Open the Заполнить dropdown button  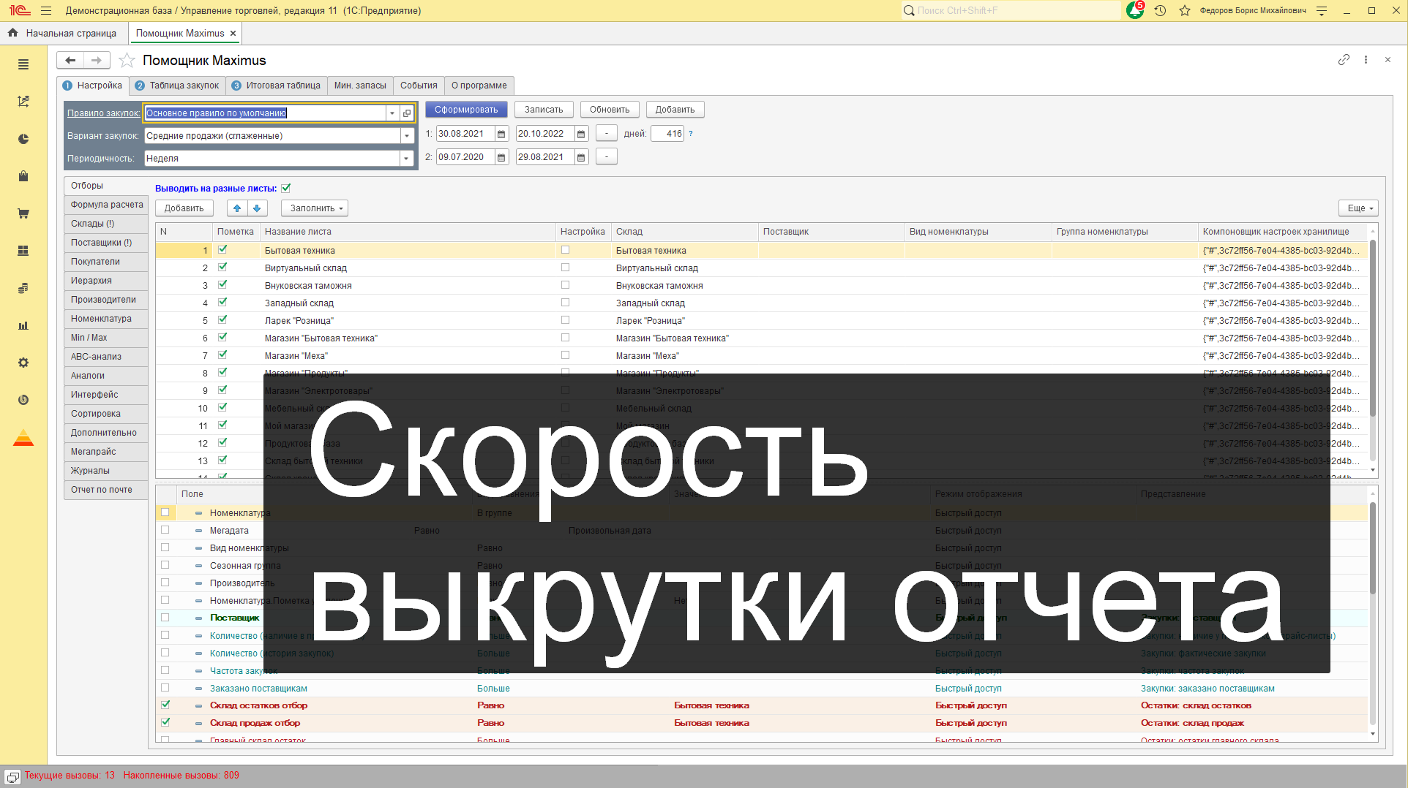pyautogui.click(x=315, y=208)
